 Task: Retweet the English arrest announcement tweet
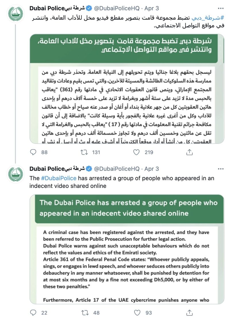[x=84, y=313]
